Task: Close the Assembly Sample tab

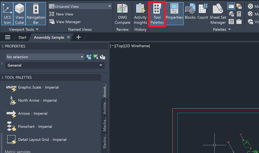Action: [x=68, y=37]
